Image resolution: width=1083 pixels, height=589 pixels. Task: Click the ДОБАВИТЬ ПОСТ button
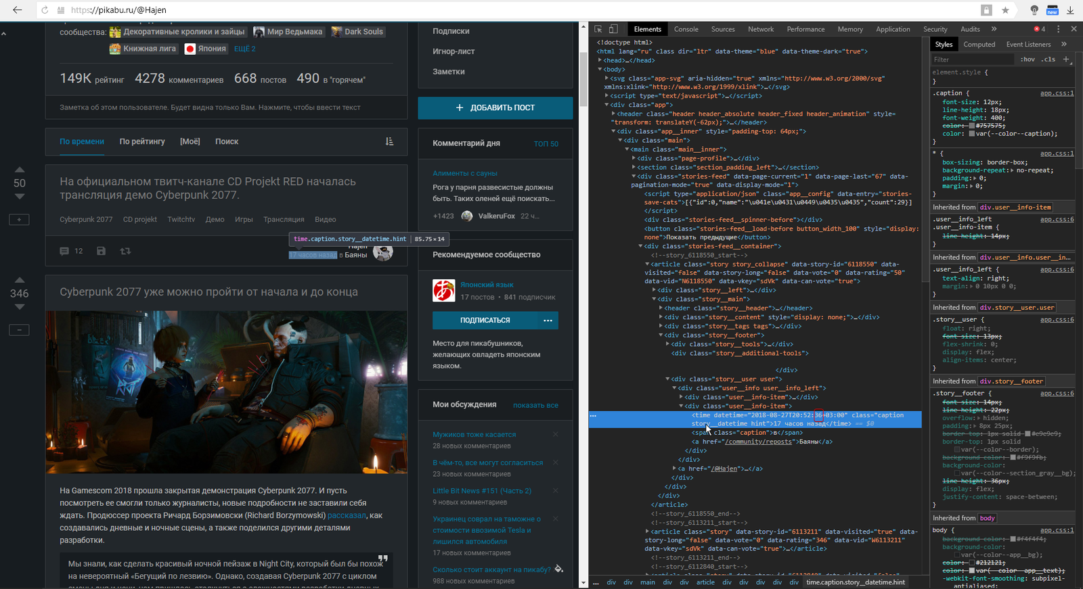click(495, 108)
